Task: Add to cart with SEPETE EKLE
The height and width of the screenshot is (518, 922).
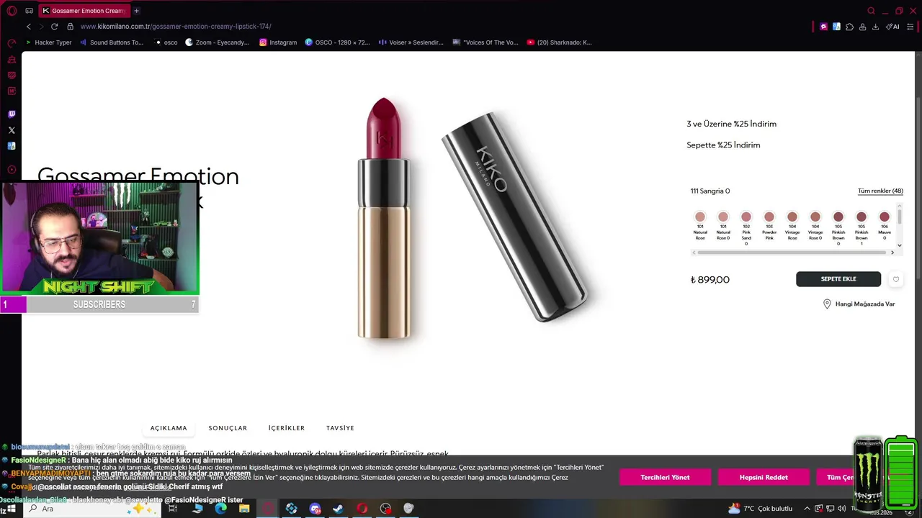Action: 838,279
